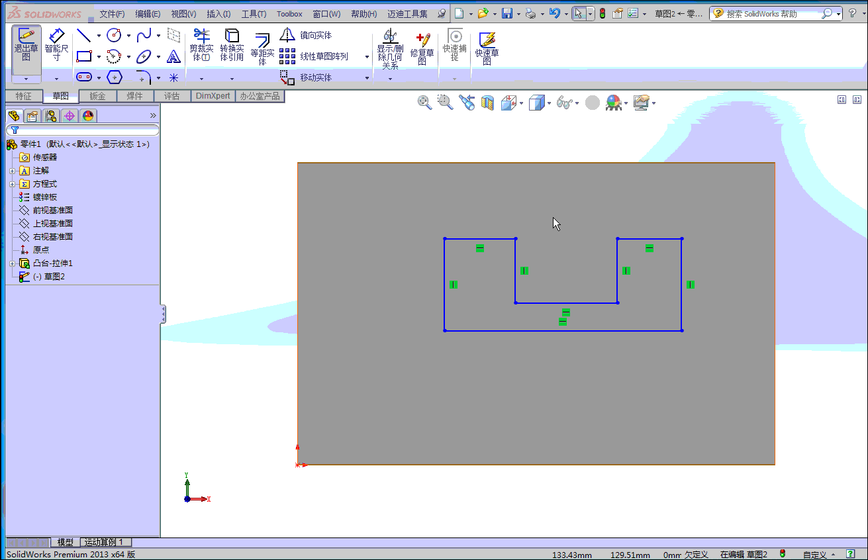Click Rapid Sketch (快速草图) button
Screen dimensions: 868x560
[487, 48]
